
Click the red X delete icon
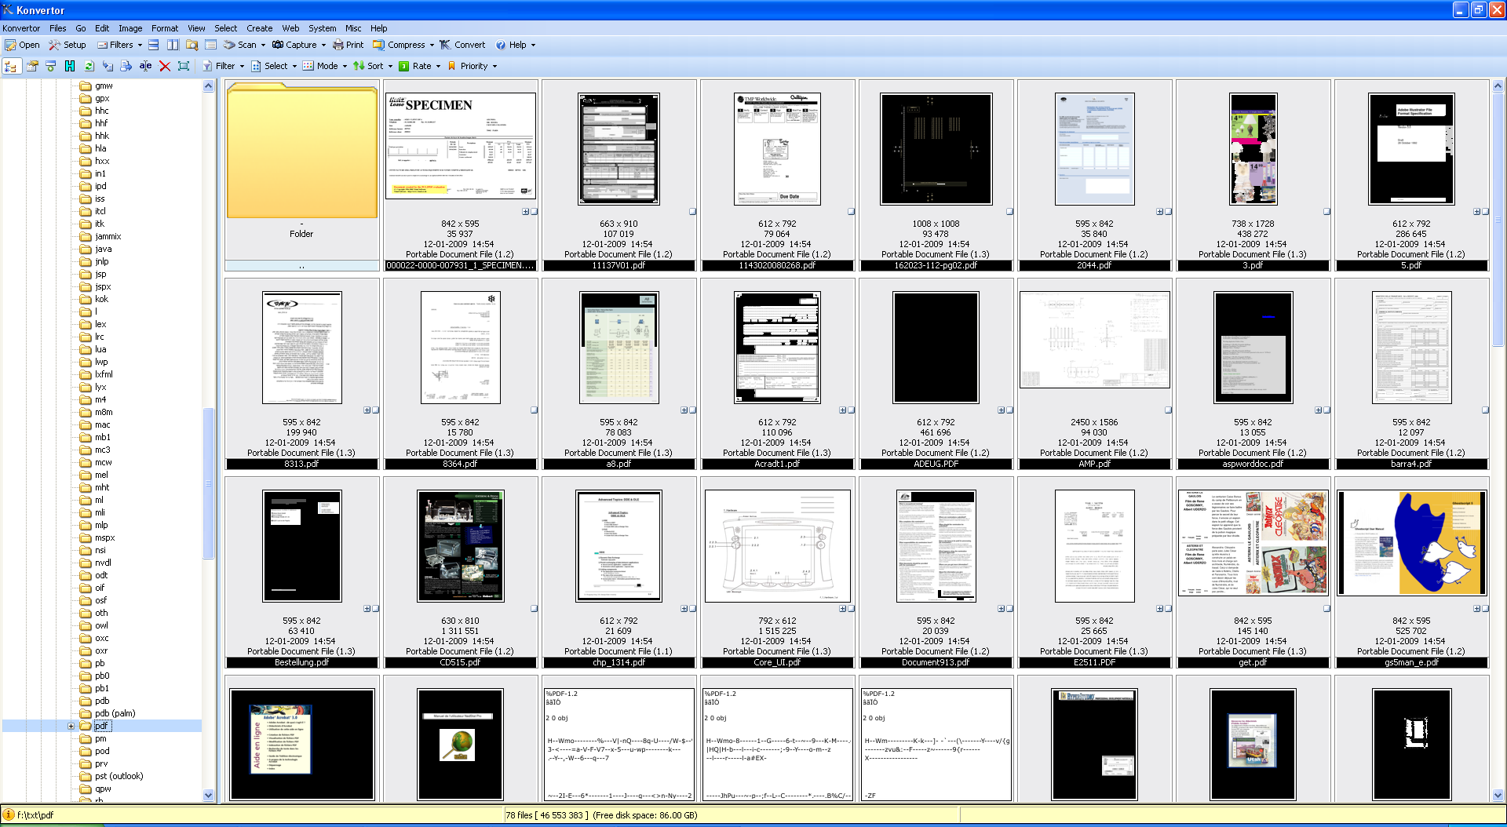click(x=165, y=66)
